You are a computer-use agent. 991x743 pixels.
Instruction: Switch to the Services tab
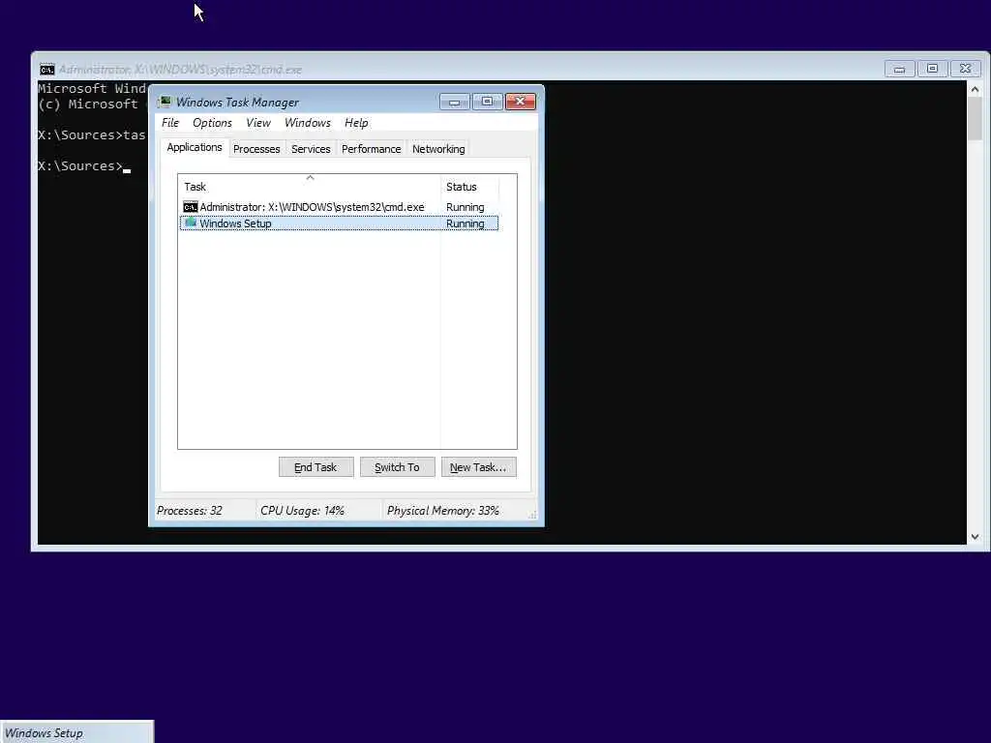(x=311, y=149)
